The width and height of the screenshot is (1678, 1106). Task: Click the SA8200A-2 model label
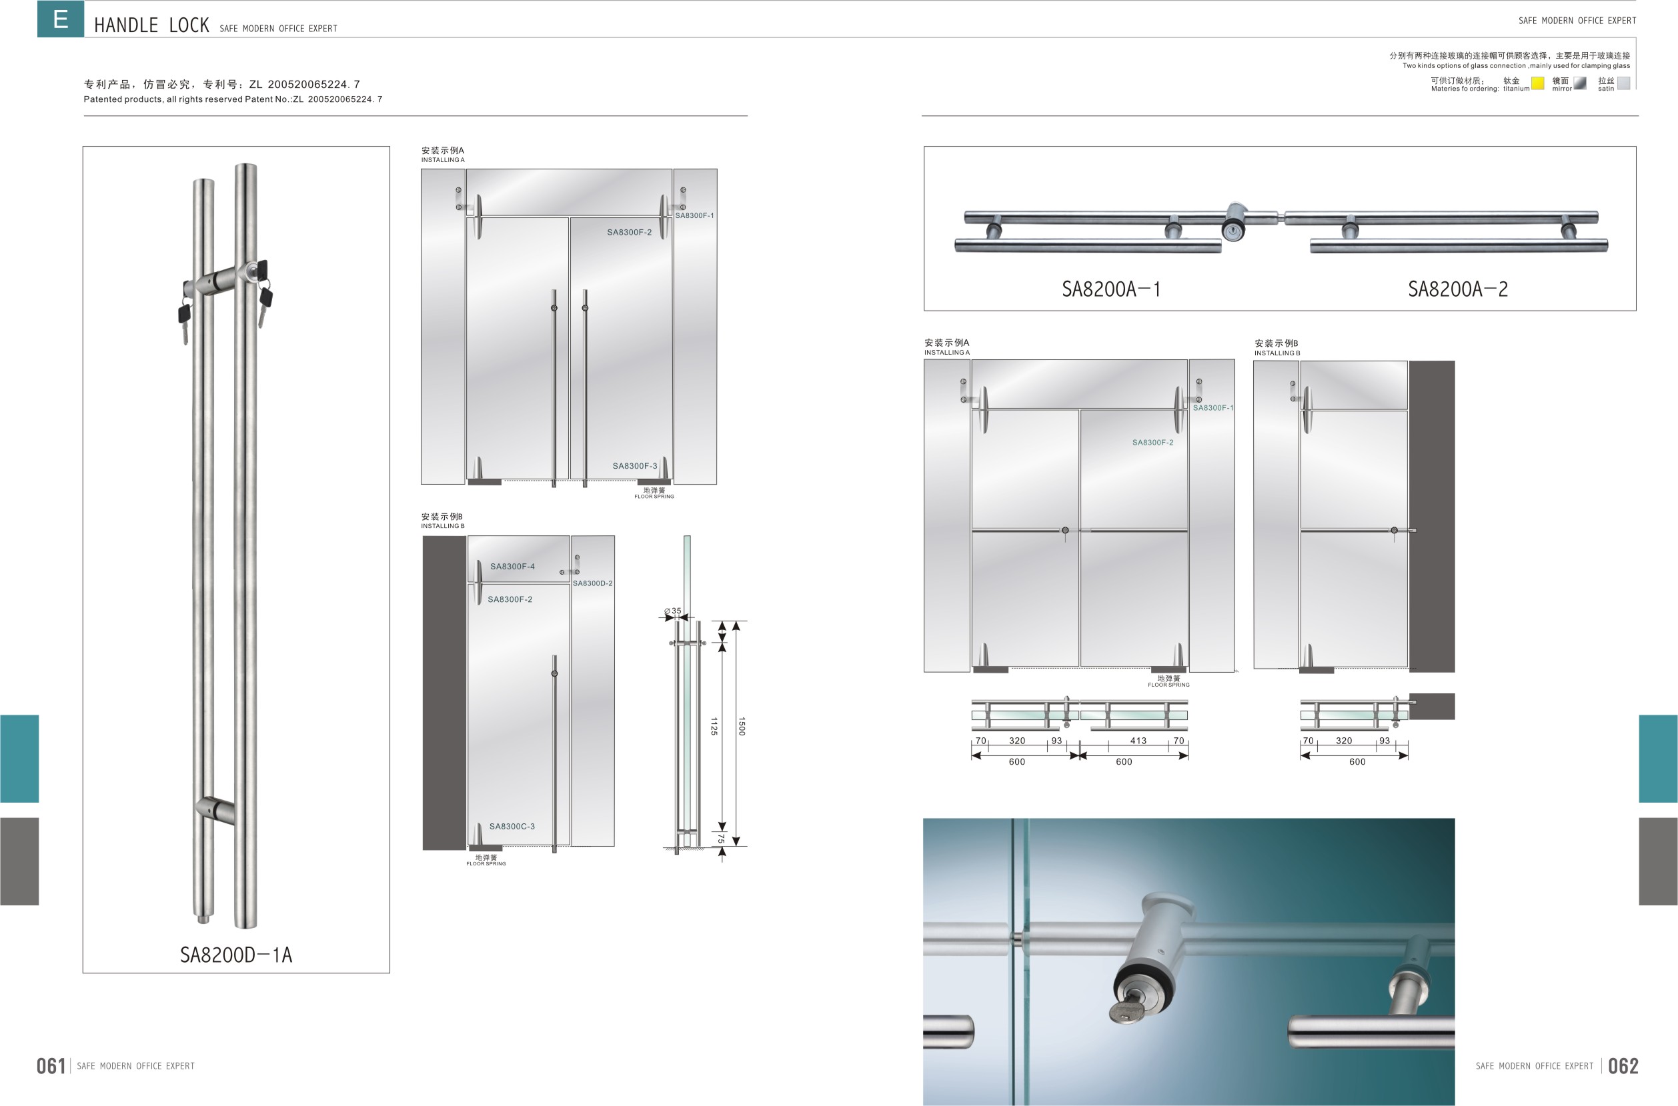tap(1457, 289)
